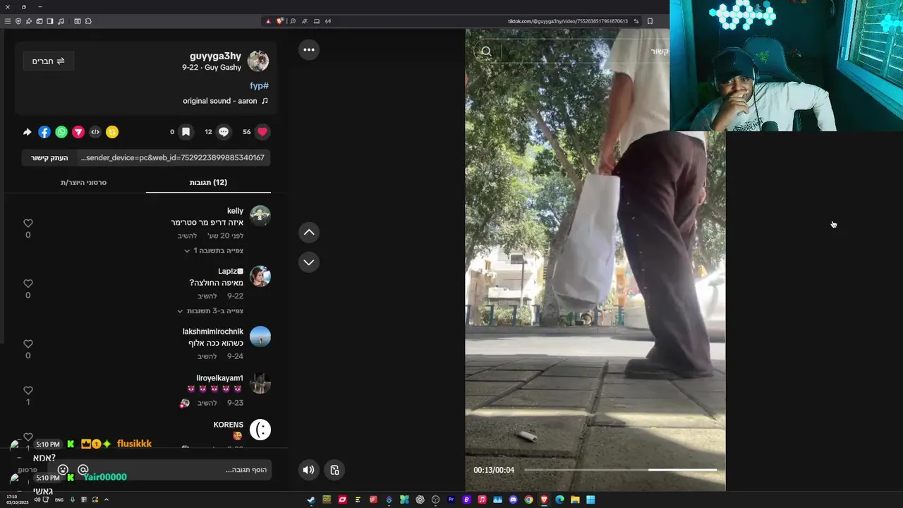Go to the next video with down chevron
Image resolution: width=903 pixels, height=508 pixels.
(309, 262)
